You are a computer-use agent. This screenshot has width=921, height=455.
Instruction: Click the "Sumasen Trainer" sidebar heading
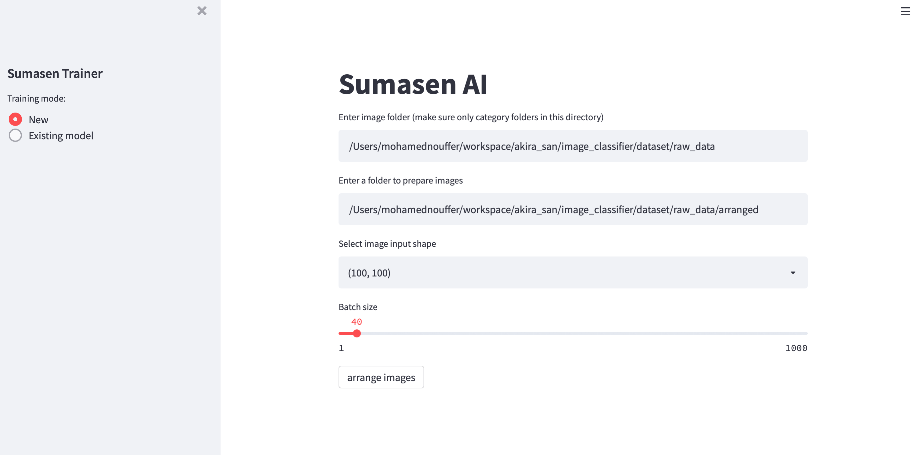55,73
